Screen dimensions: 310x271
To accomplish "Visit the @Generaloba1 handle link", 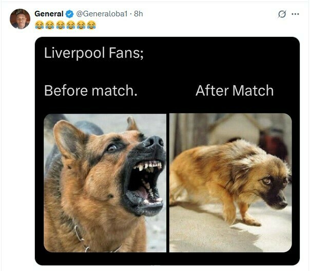I will 102,14.
